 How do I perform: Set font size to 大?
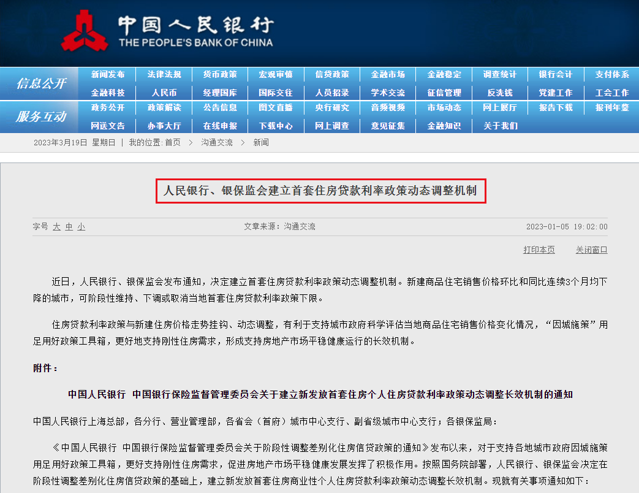coord(56,226)
